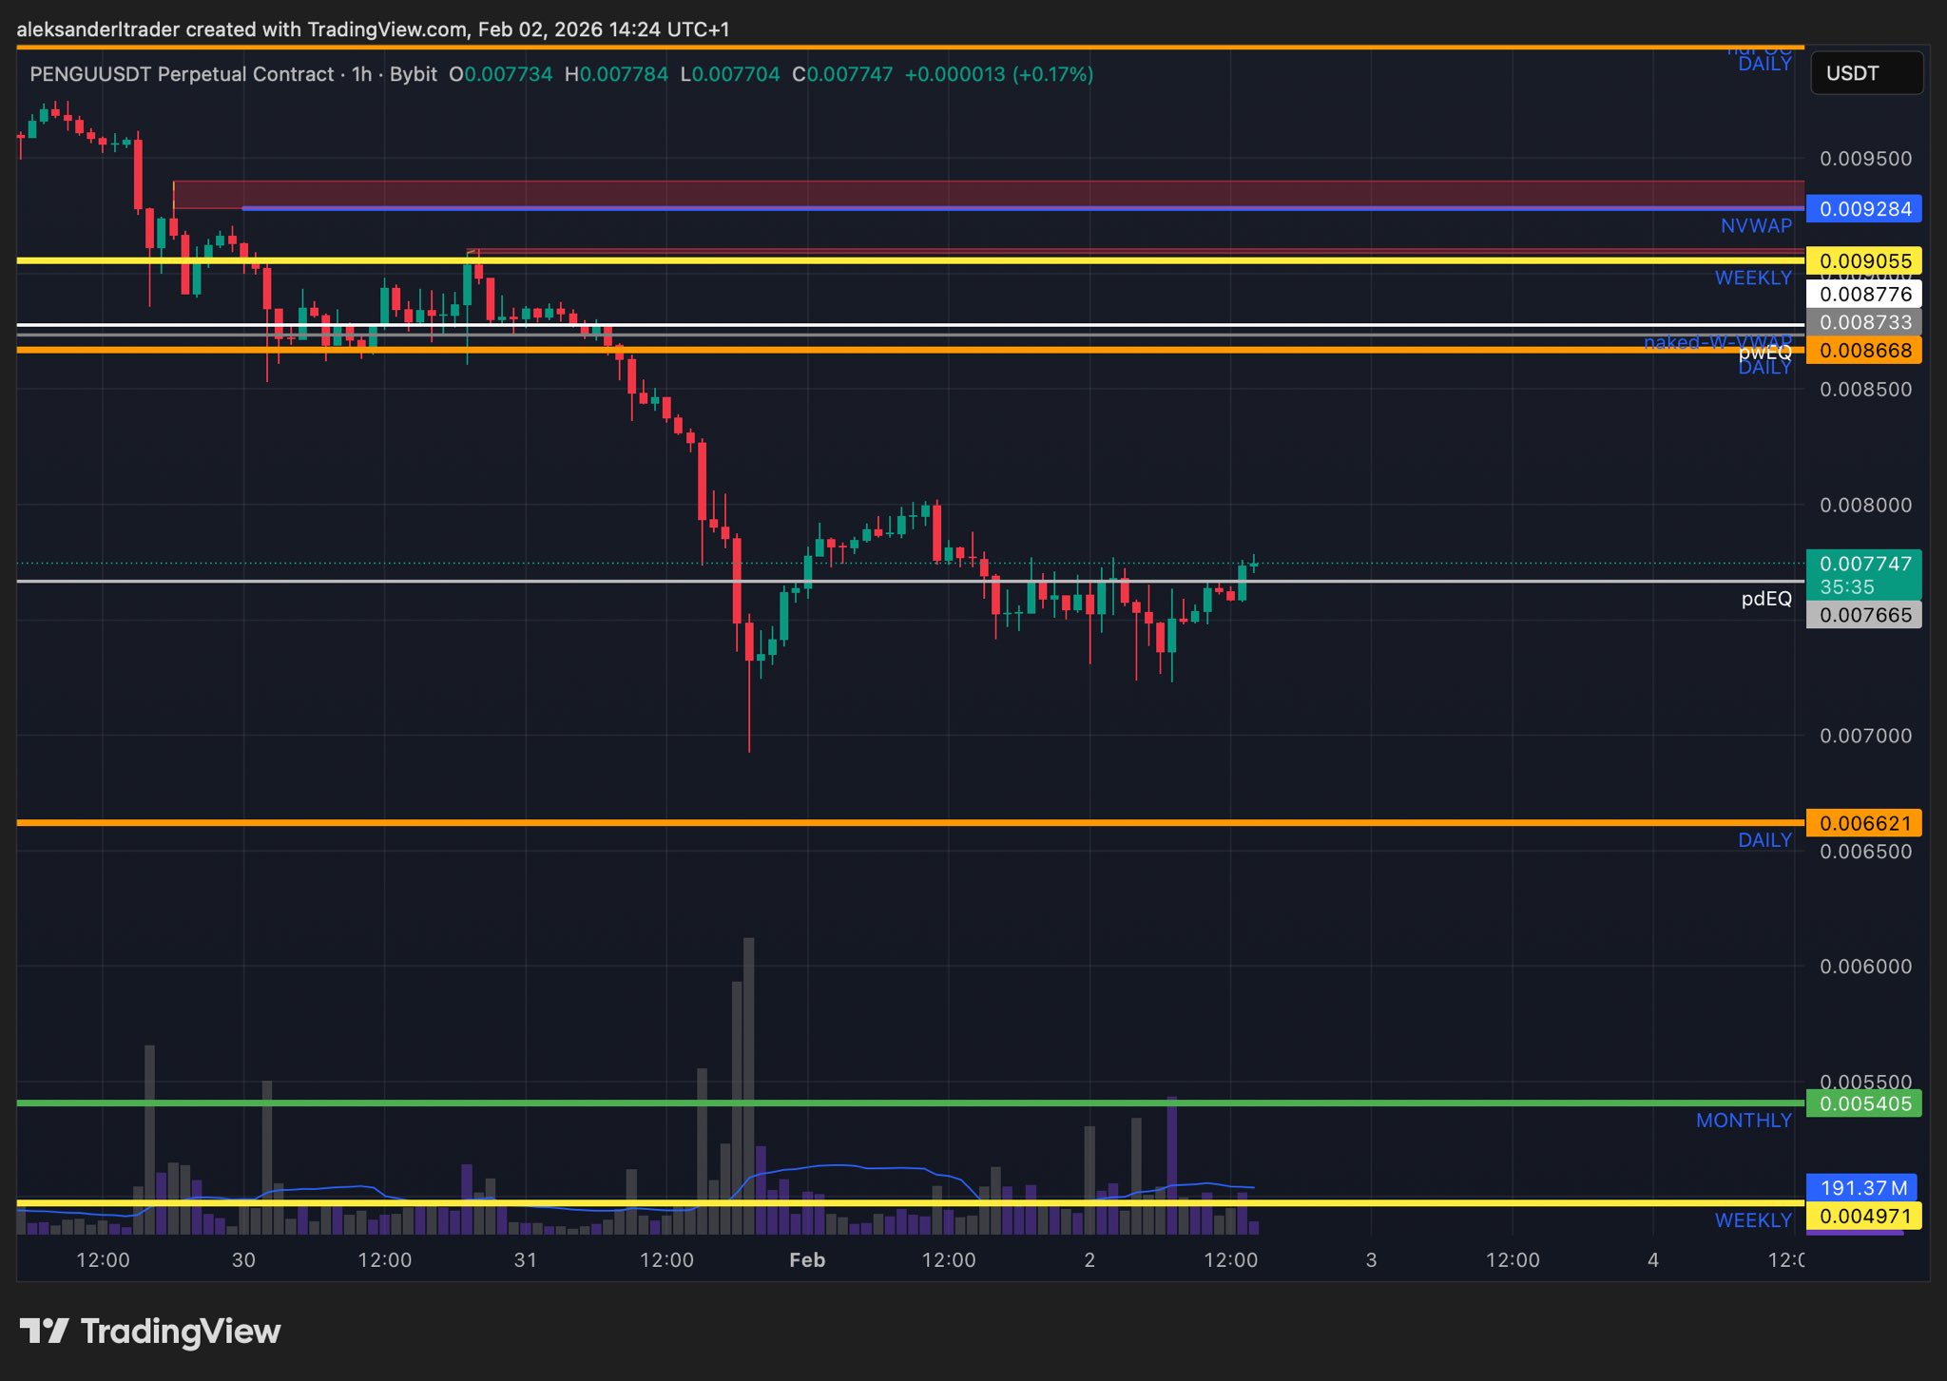This screenshot has height=1381, width=1947.
Task: Click the Feb date on time axis
Action: [x=807, y=1259]
